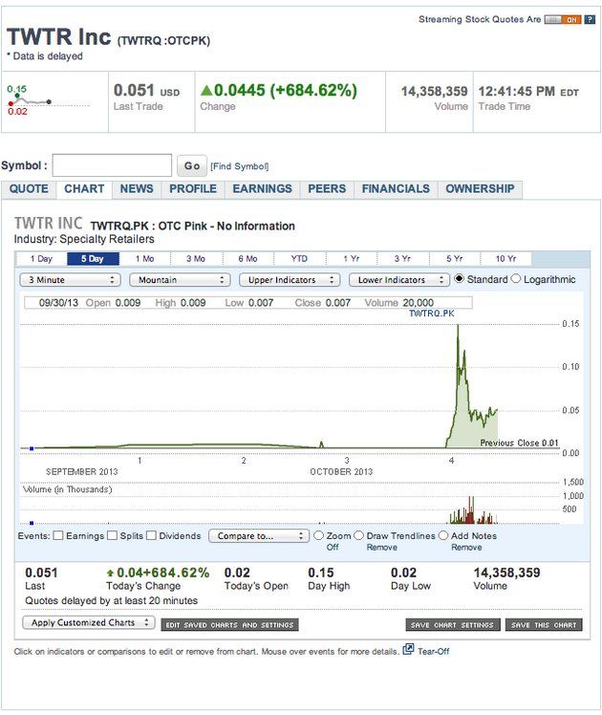Select the 5 Yr chart range
602x715 pixels.
454,258
